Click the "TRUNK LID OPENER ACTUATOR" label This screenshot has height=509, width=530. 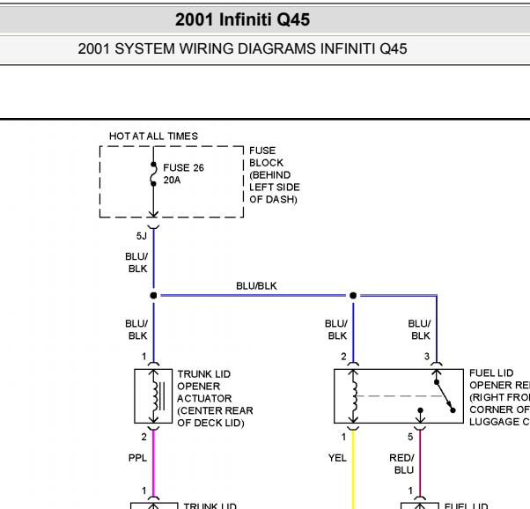pyautogui.click(x=215, y=398)
